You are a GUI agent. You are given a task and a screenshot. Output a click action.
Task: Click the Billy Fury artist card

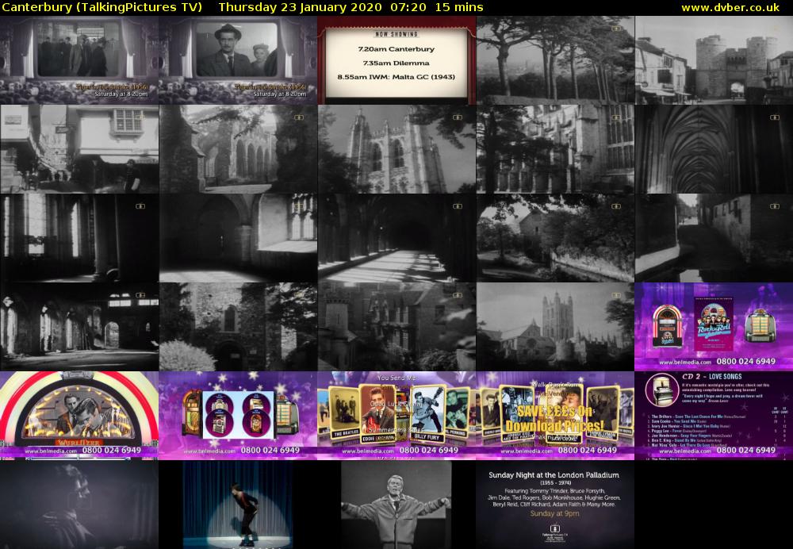point(427,413)
